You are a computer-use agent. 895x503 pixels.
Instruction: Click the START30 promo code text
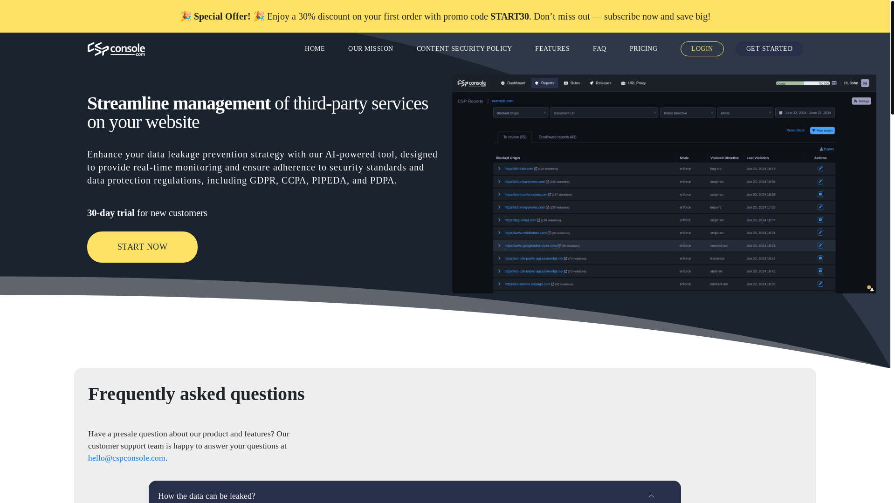[x=509, y=16]
